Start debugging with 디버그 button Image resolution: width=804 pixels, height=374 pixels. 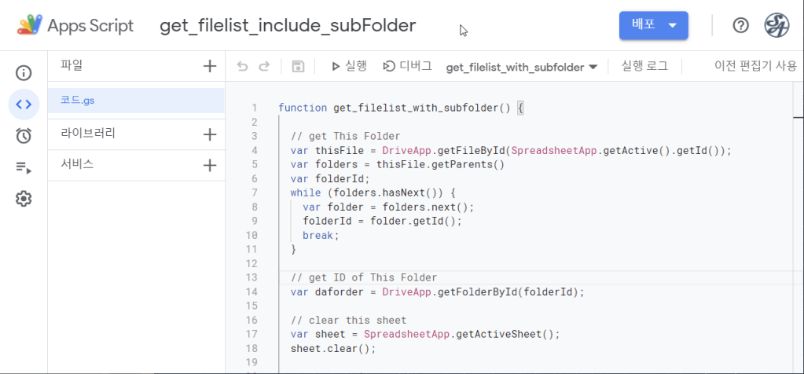407,67
